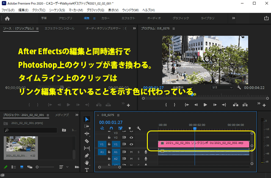Image resolution: width=271 pixels, height=178 pixels.
Task: Click Lift button in Program monitor
Action: click(x=235, y=105)
